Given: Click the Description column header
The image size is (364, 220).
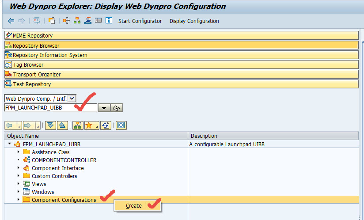Looking at the screenshot, I should 273,136.
